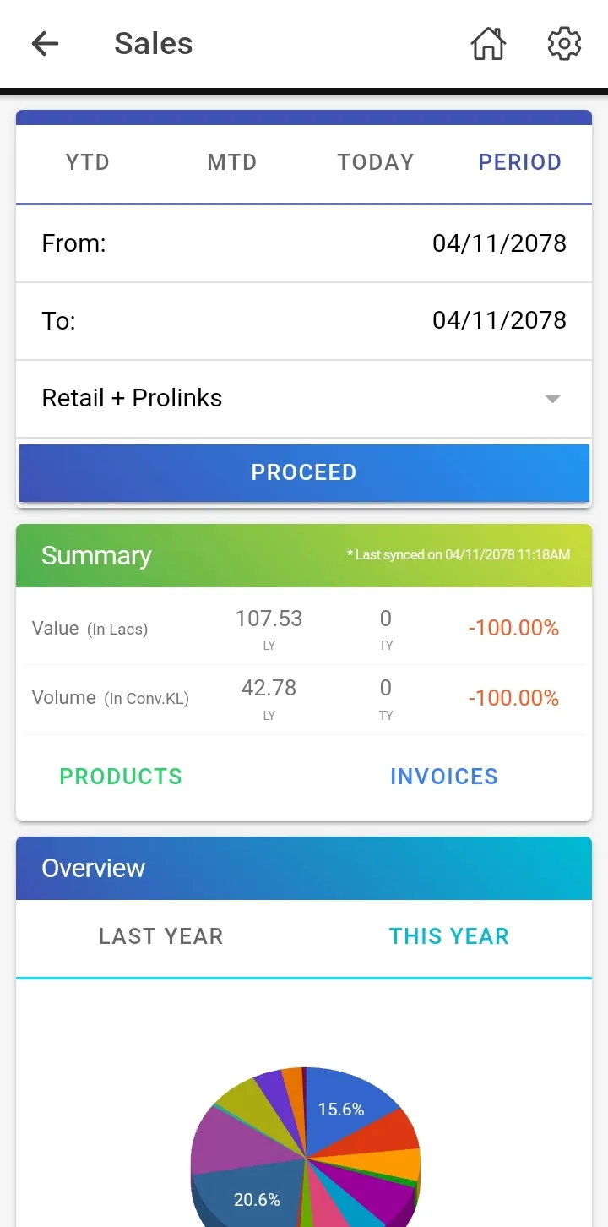Select the PERIOD tab
This screenshot has width=608, height=1227.
(520, 162)
